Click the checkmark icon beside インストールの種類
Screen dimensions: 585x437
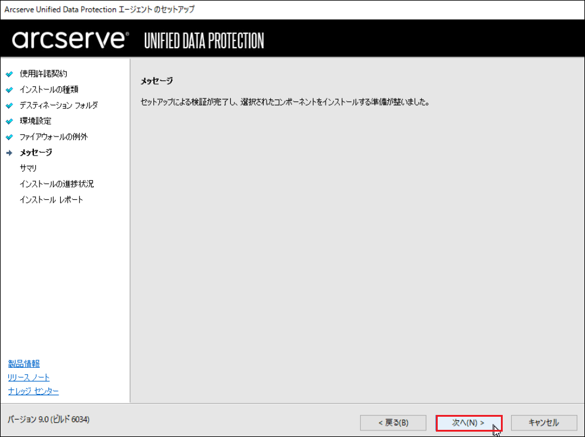coord(10,90)
